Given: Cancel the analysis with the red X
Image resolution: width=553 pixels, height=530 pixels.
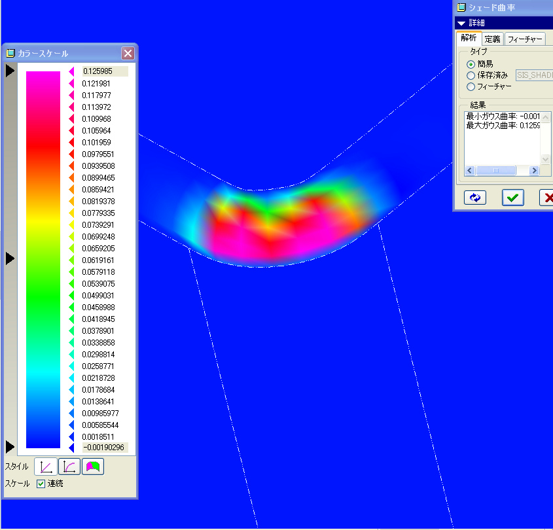Looking at the screenshot, I should click(x=547, y=198).
